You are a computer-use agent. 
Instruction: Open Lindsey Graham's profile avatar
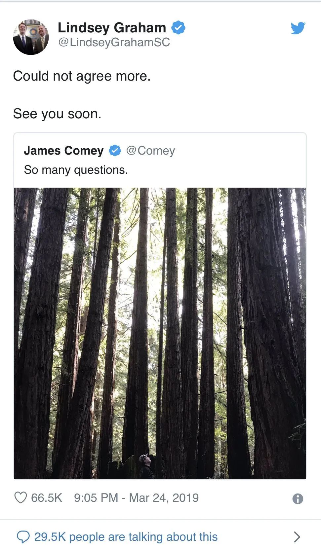click(x=31, y=37)
